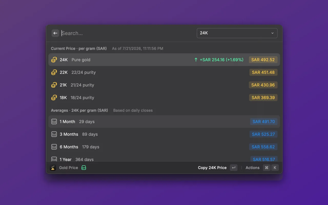Click the Based on daily closes subtitle

pos(133,110)
